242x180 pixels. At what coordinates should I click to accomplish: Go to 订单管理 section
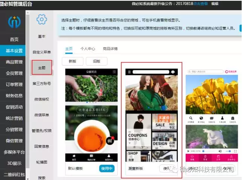14,85
